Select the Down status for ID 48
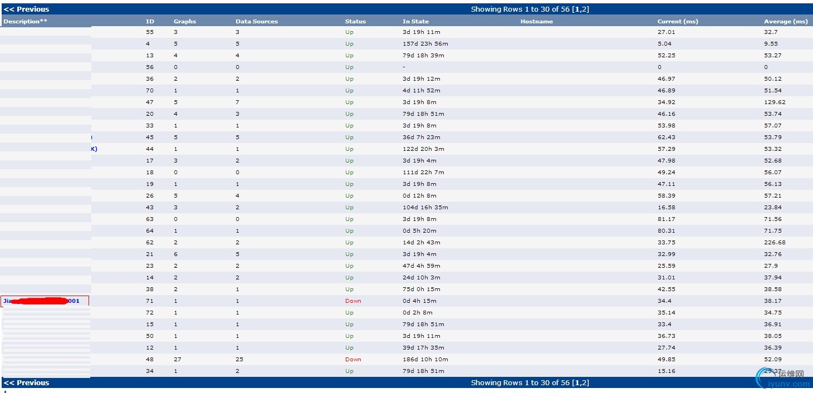This screenshot has width=813, height=393. 353,359
